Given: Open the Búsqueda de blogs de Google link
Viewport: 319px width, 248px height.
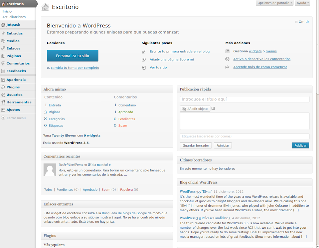Looking at the screenshot, I should pos(124,213).
